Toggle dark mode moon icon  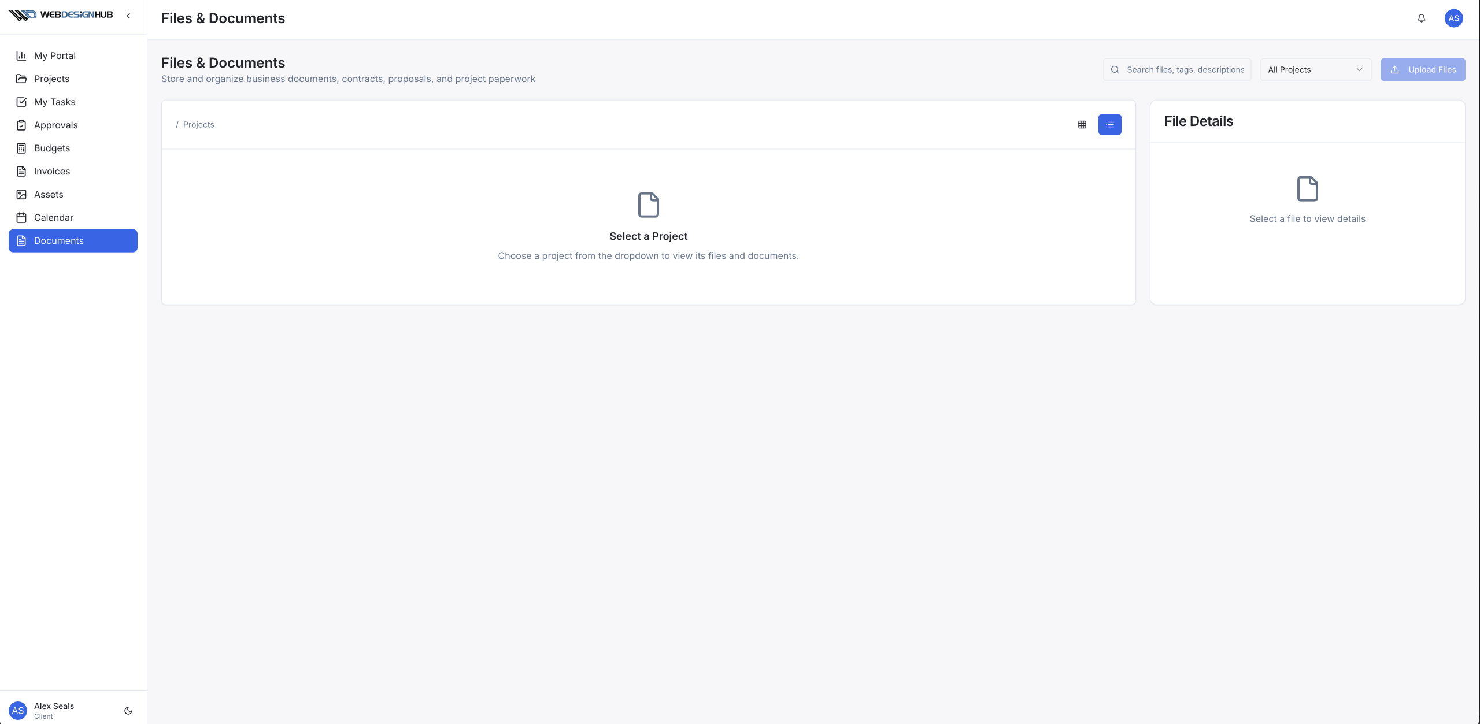coord(128,711)
